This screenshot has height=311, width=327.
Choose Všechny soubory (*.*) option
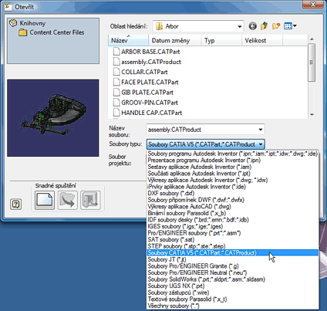click(233, 306)
